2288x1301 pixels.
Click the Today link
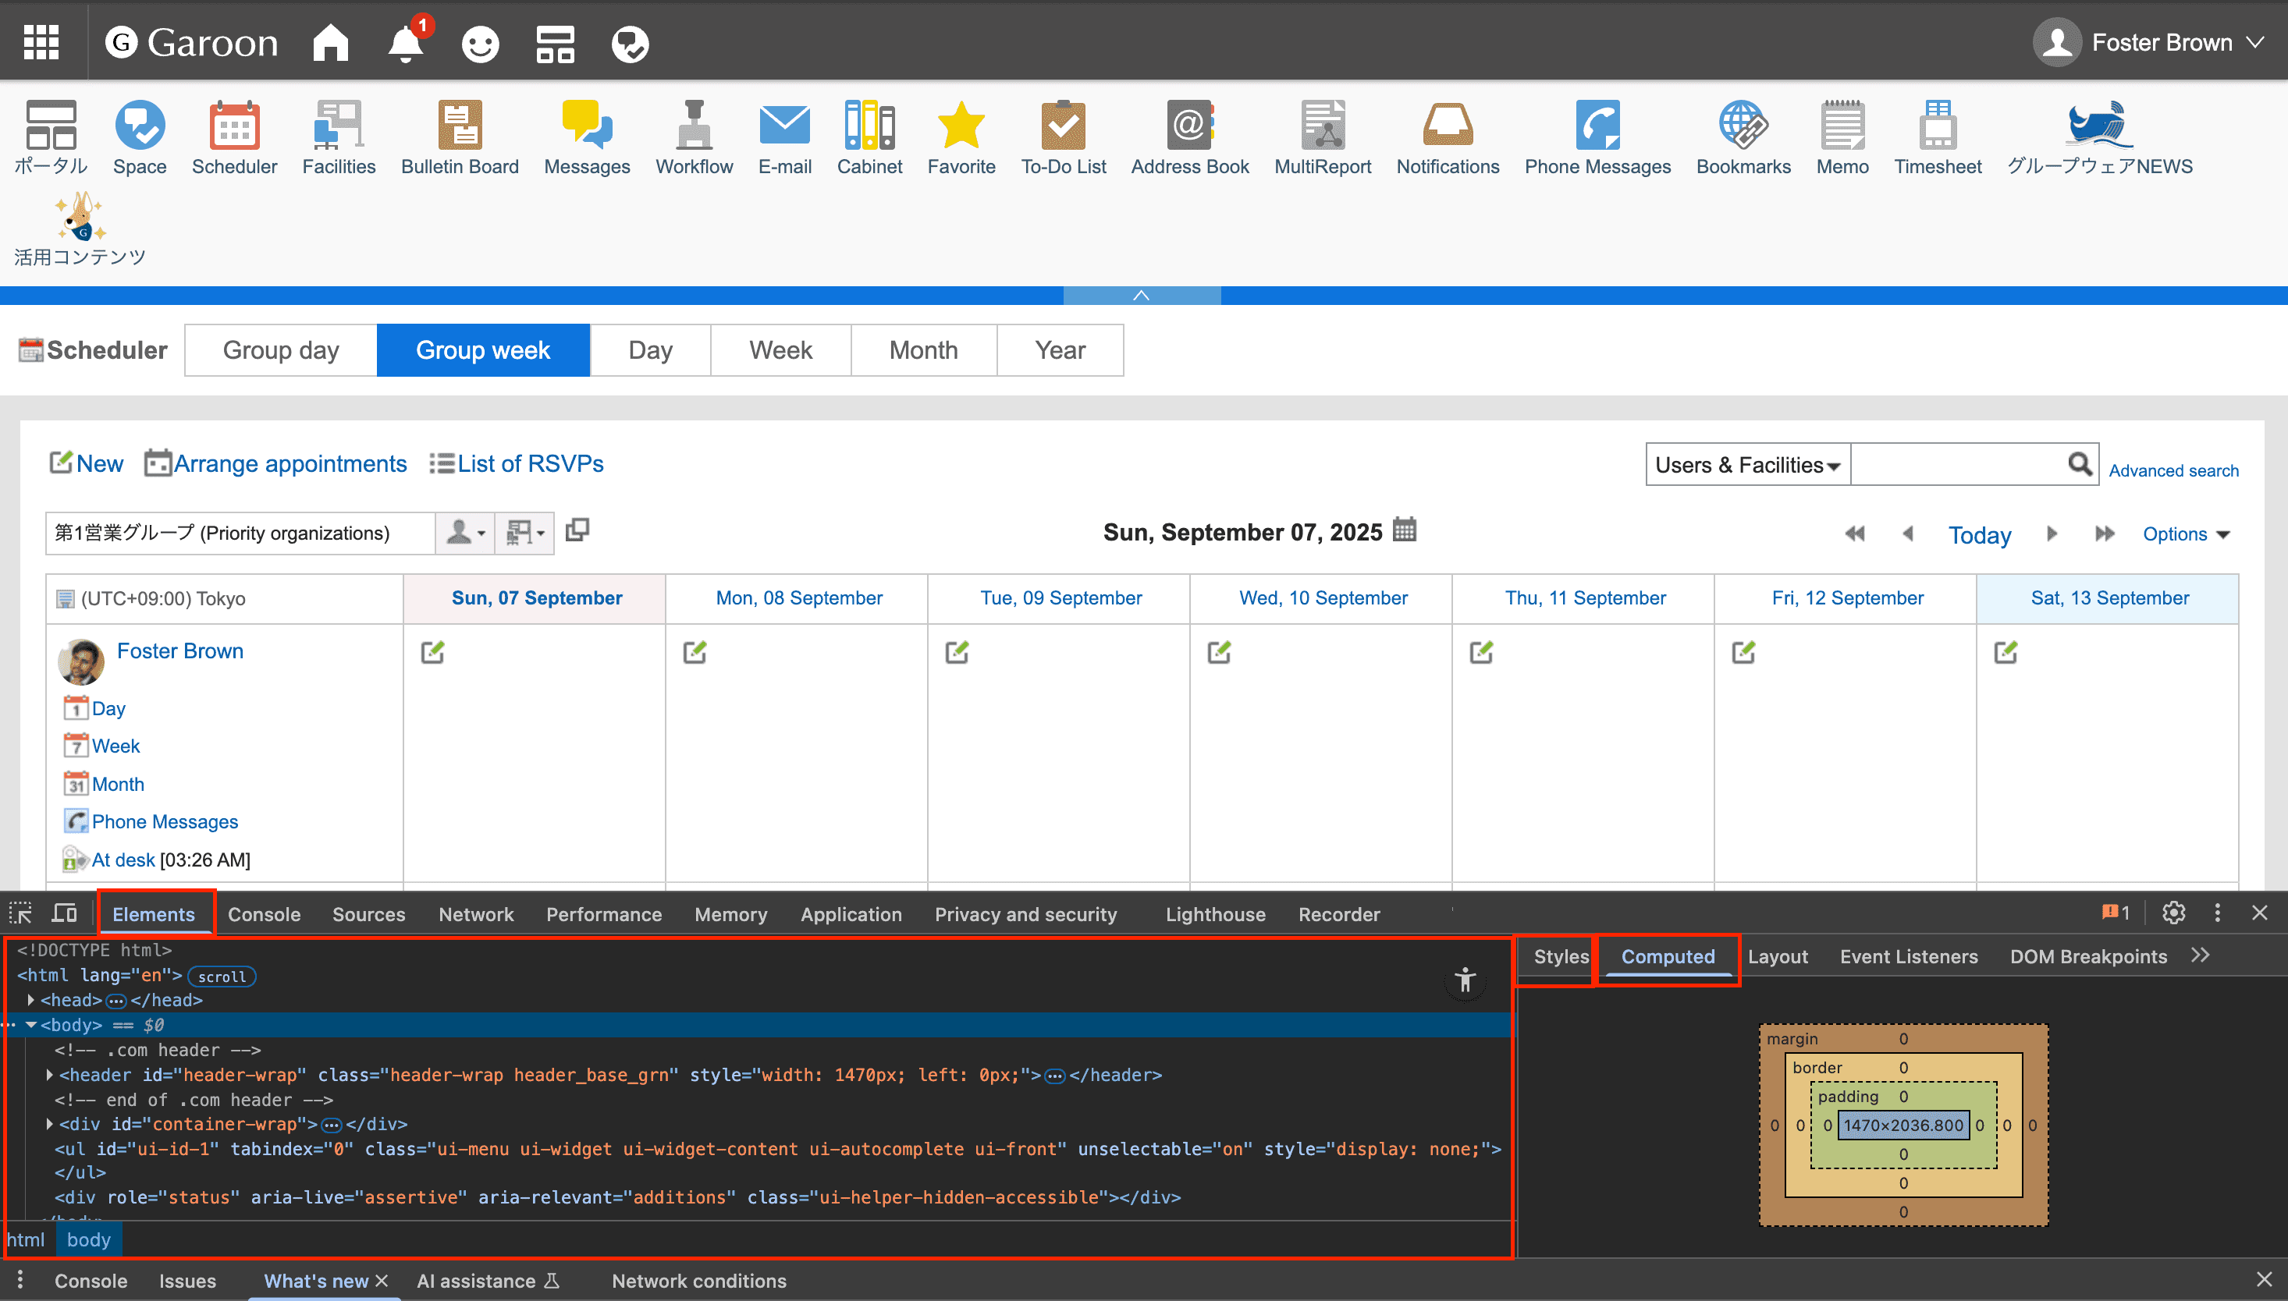pos(1980,534)
